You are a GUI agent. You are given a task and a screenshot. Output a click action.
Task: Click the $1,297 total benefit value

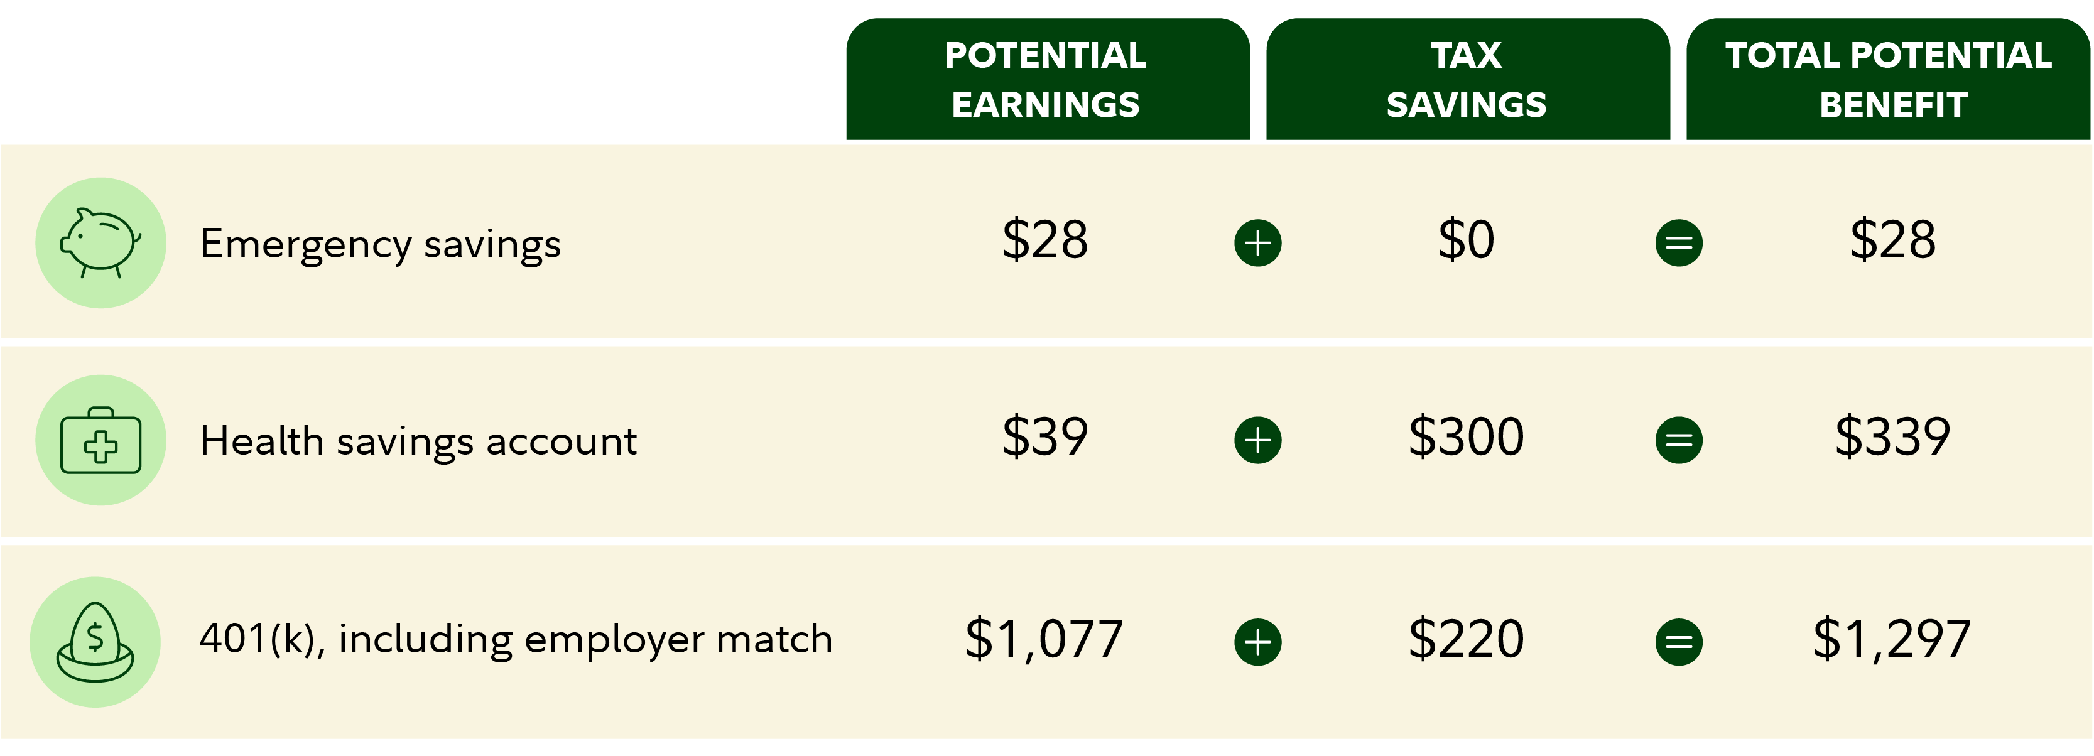point(1892,639)
